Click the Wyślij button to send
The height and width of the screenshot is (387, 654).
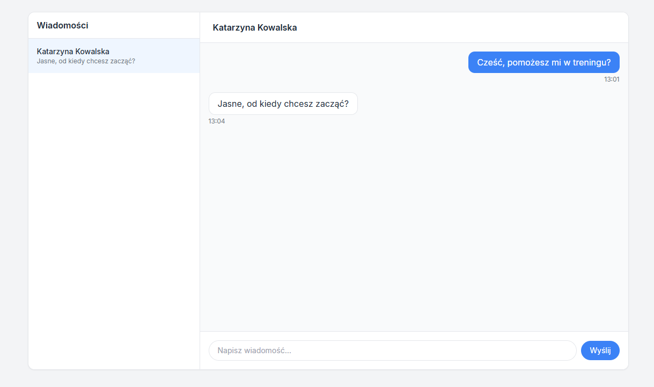pos(600,350)
